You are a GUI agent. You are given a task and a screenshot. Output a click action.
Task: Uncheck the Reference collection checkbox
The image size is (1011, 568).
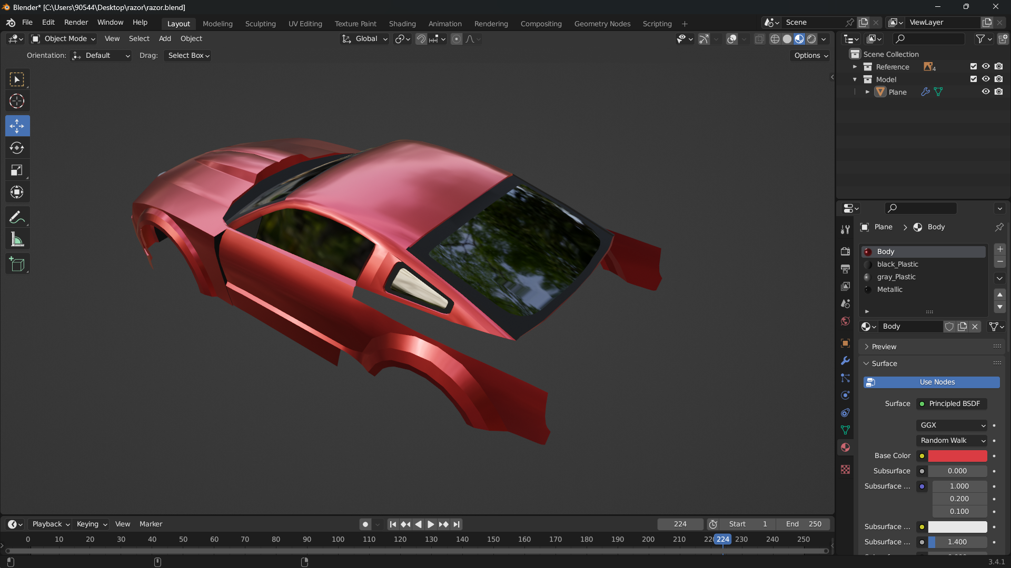973,66
